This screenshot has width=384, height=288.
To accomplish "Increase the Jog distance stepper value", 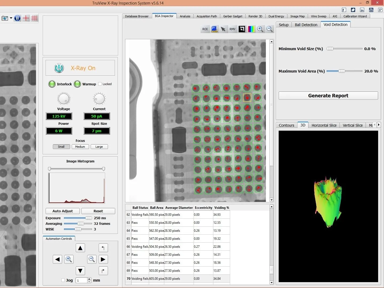I will 89,279.
